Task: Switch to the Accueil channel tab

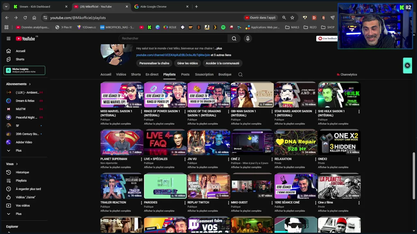Action: click(106, 74)
